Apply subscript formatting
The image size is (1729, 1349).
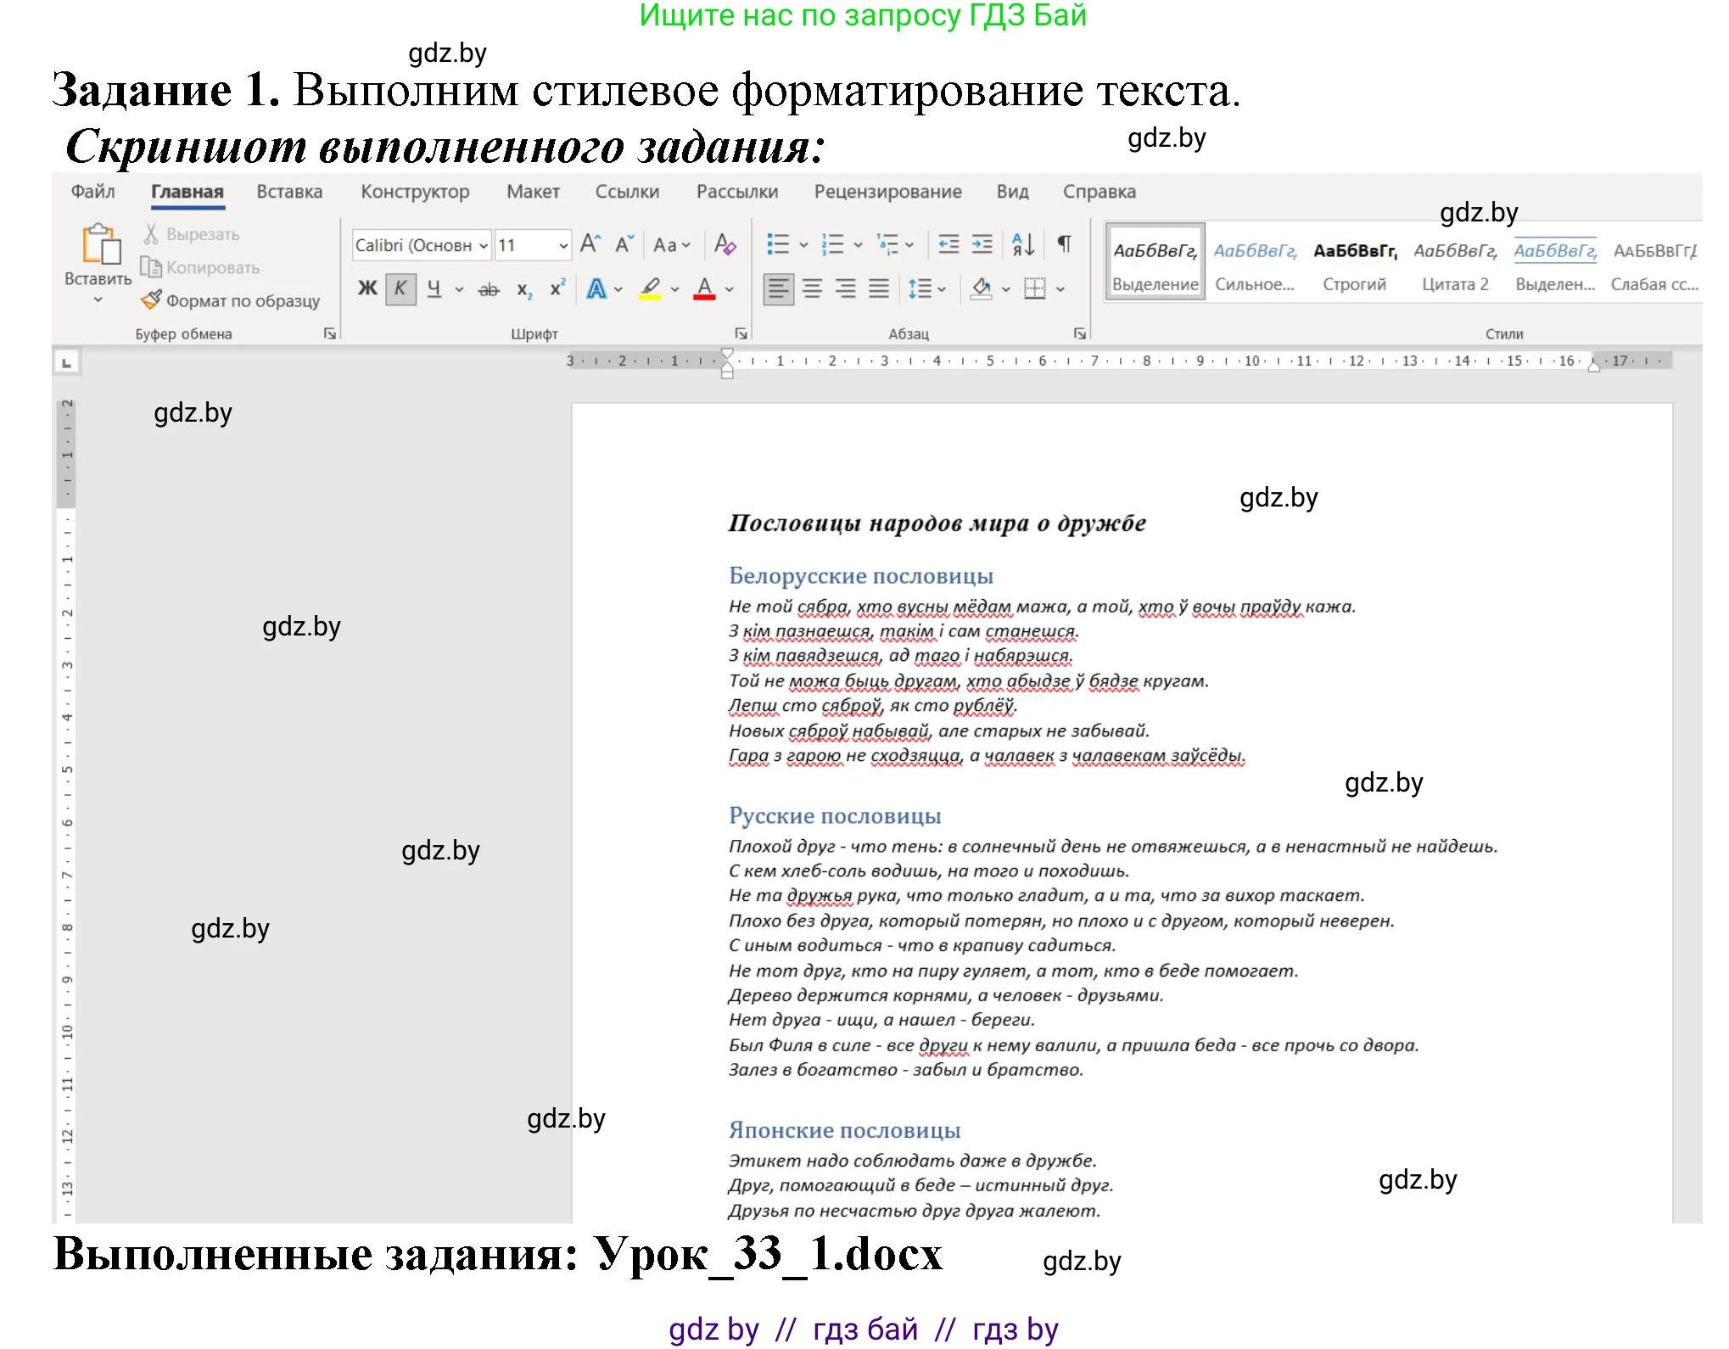pos(524,289)
